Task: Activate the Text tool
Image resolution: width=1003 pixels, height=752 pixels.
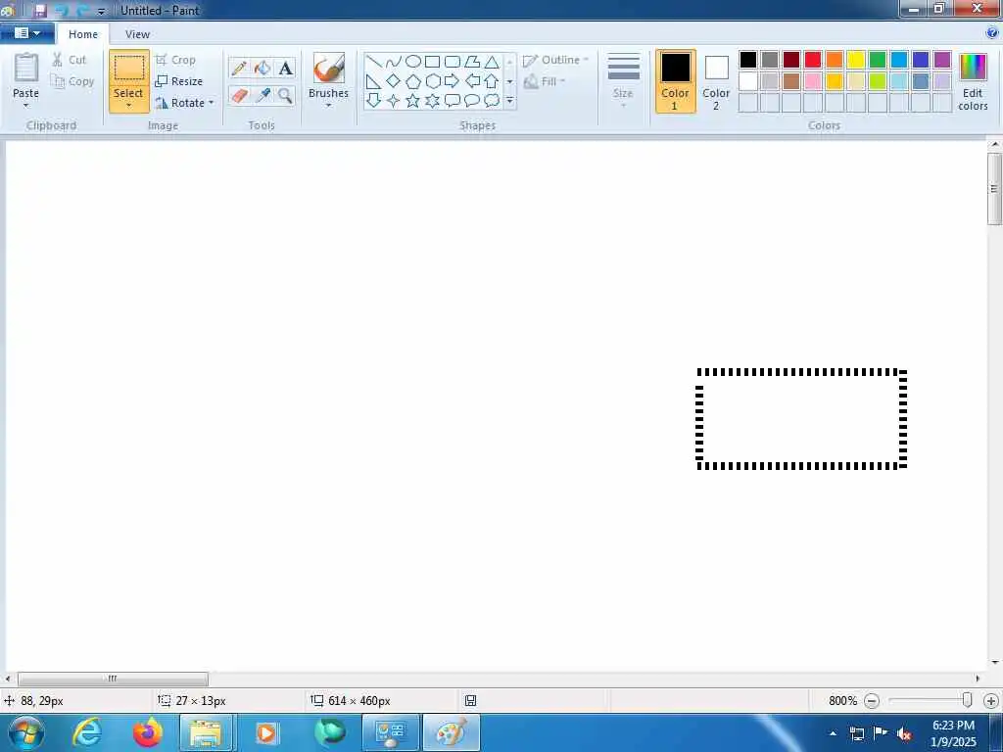Action: (285, 68)
